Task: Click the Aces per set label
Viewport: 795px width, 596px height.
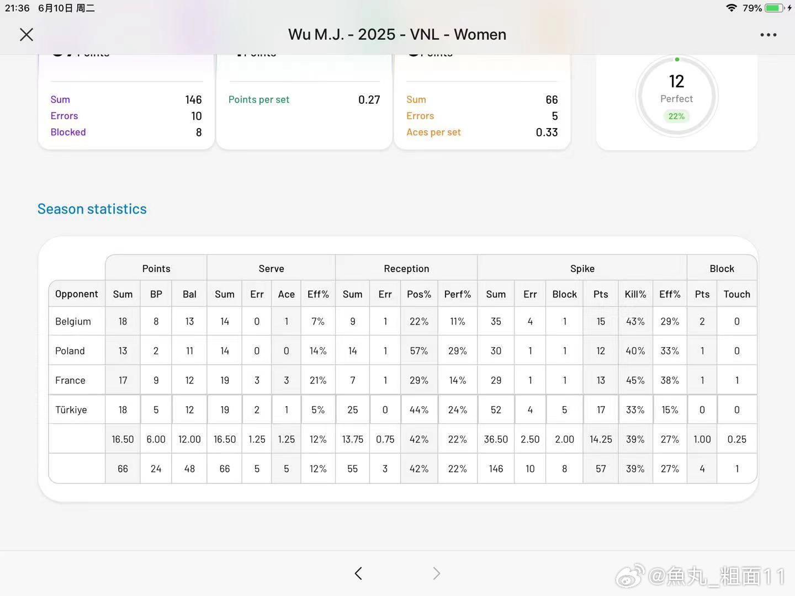Action: (433, 132)
